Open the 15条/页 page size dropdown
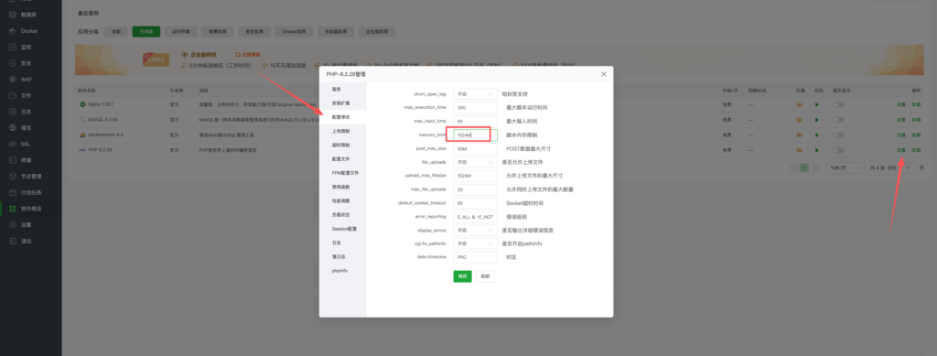This screenshot has width=937, height=356. 845,168
